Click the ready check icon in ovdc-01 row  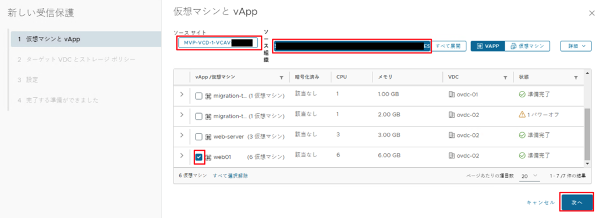(x=522, y=95)
